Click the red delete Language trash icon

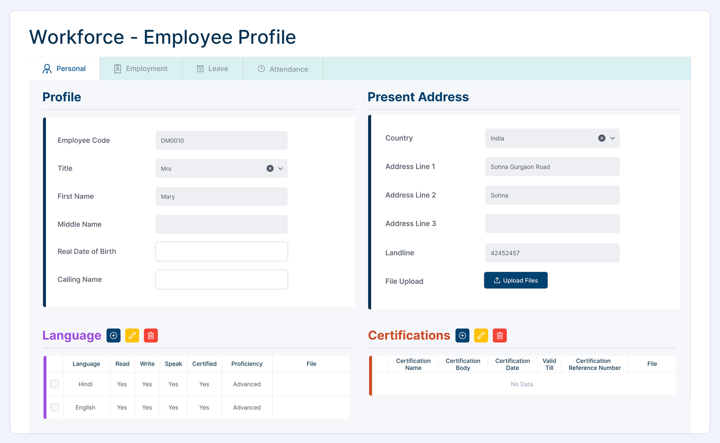click(x=151, y=336)
